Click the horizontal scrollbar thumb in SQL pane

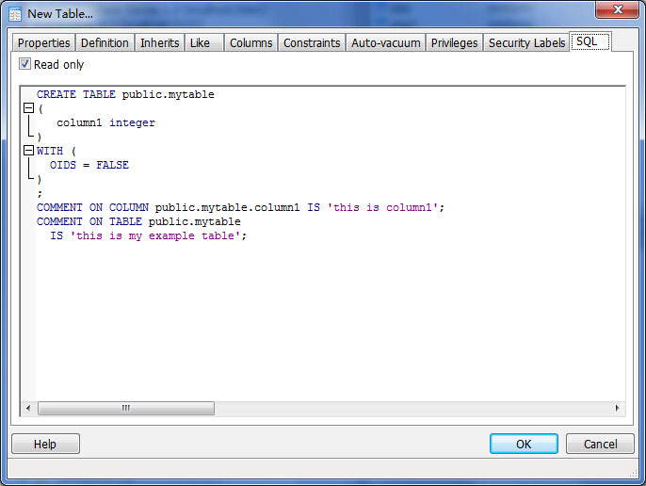[125, 409]
